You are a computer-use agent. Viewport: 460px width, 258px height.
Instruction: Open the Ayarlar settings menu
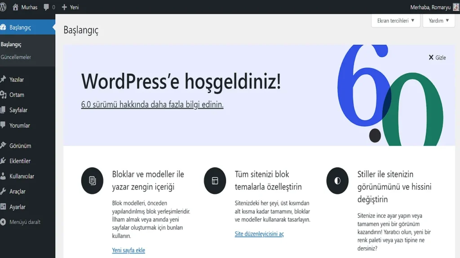(x=18, y=207)
